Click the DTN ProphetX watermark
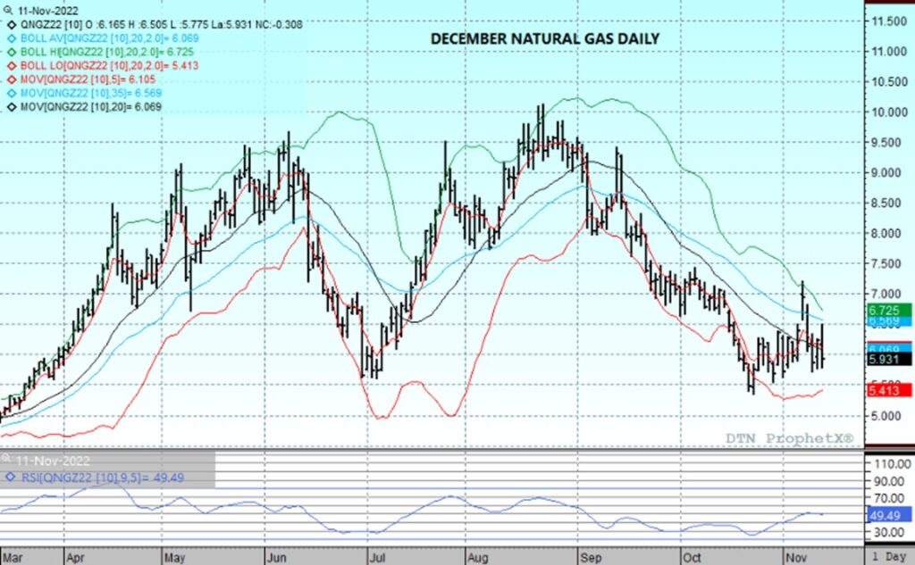The height and width of the screenshot is (565, 915). tap(787, 438)
